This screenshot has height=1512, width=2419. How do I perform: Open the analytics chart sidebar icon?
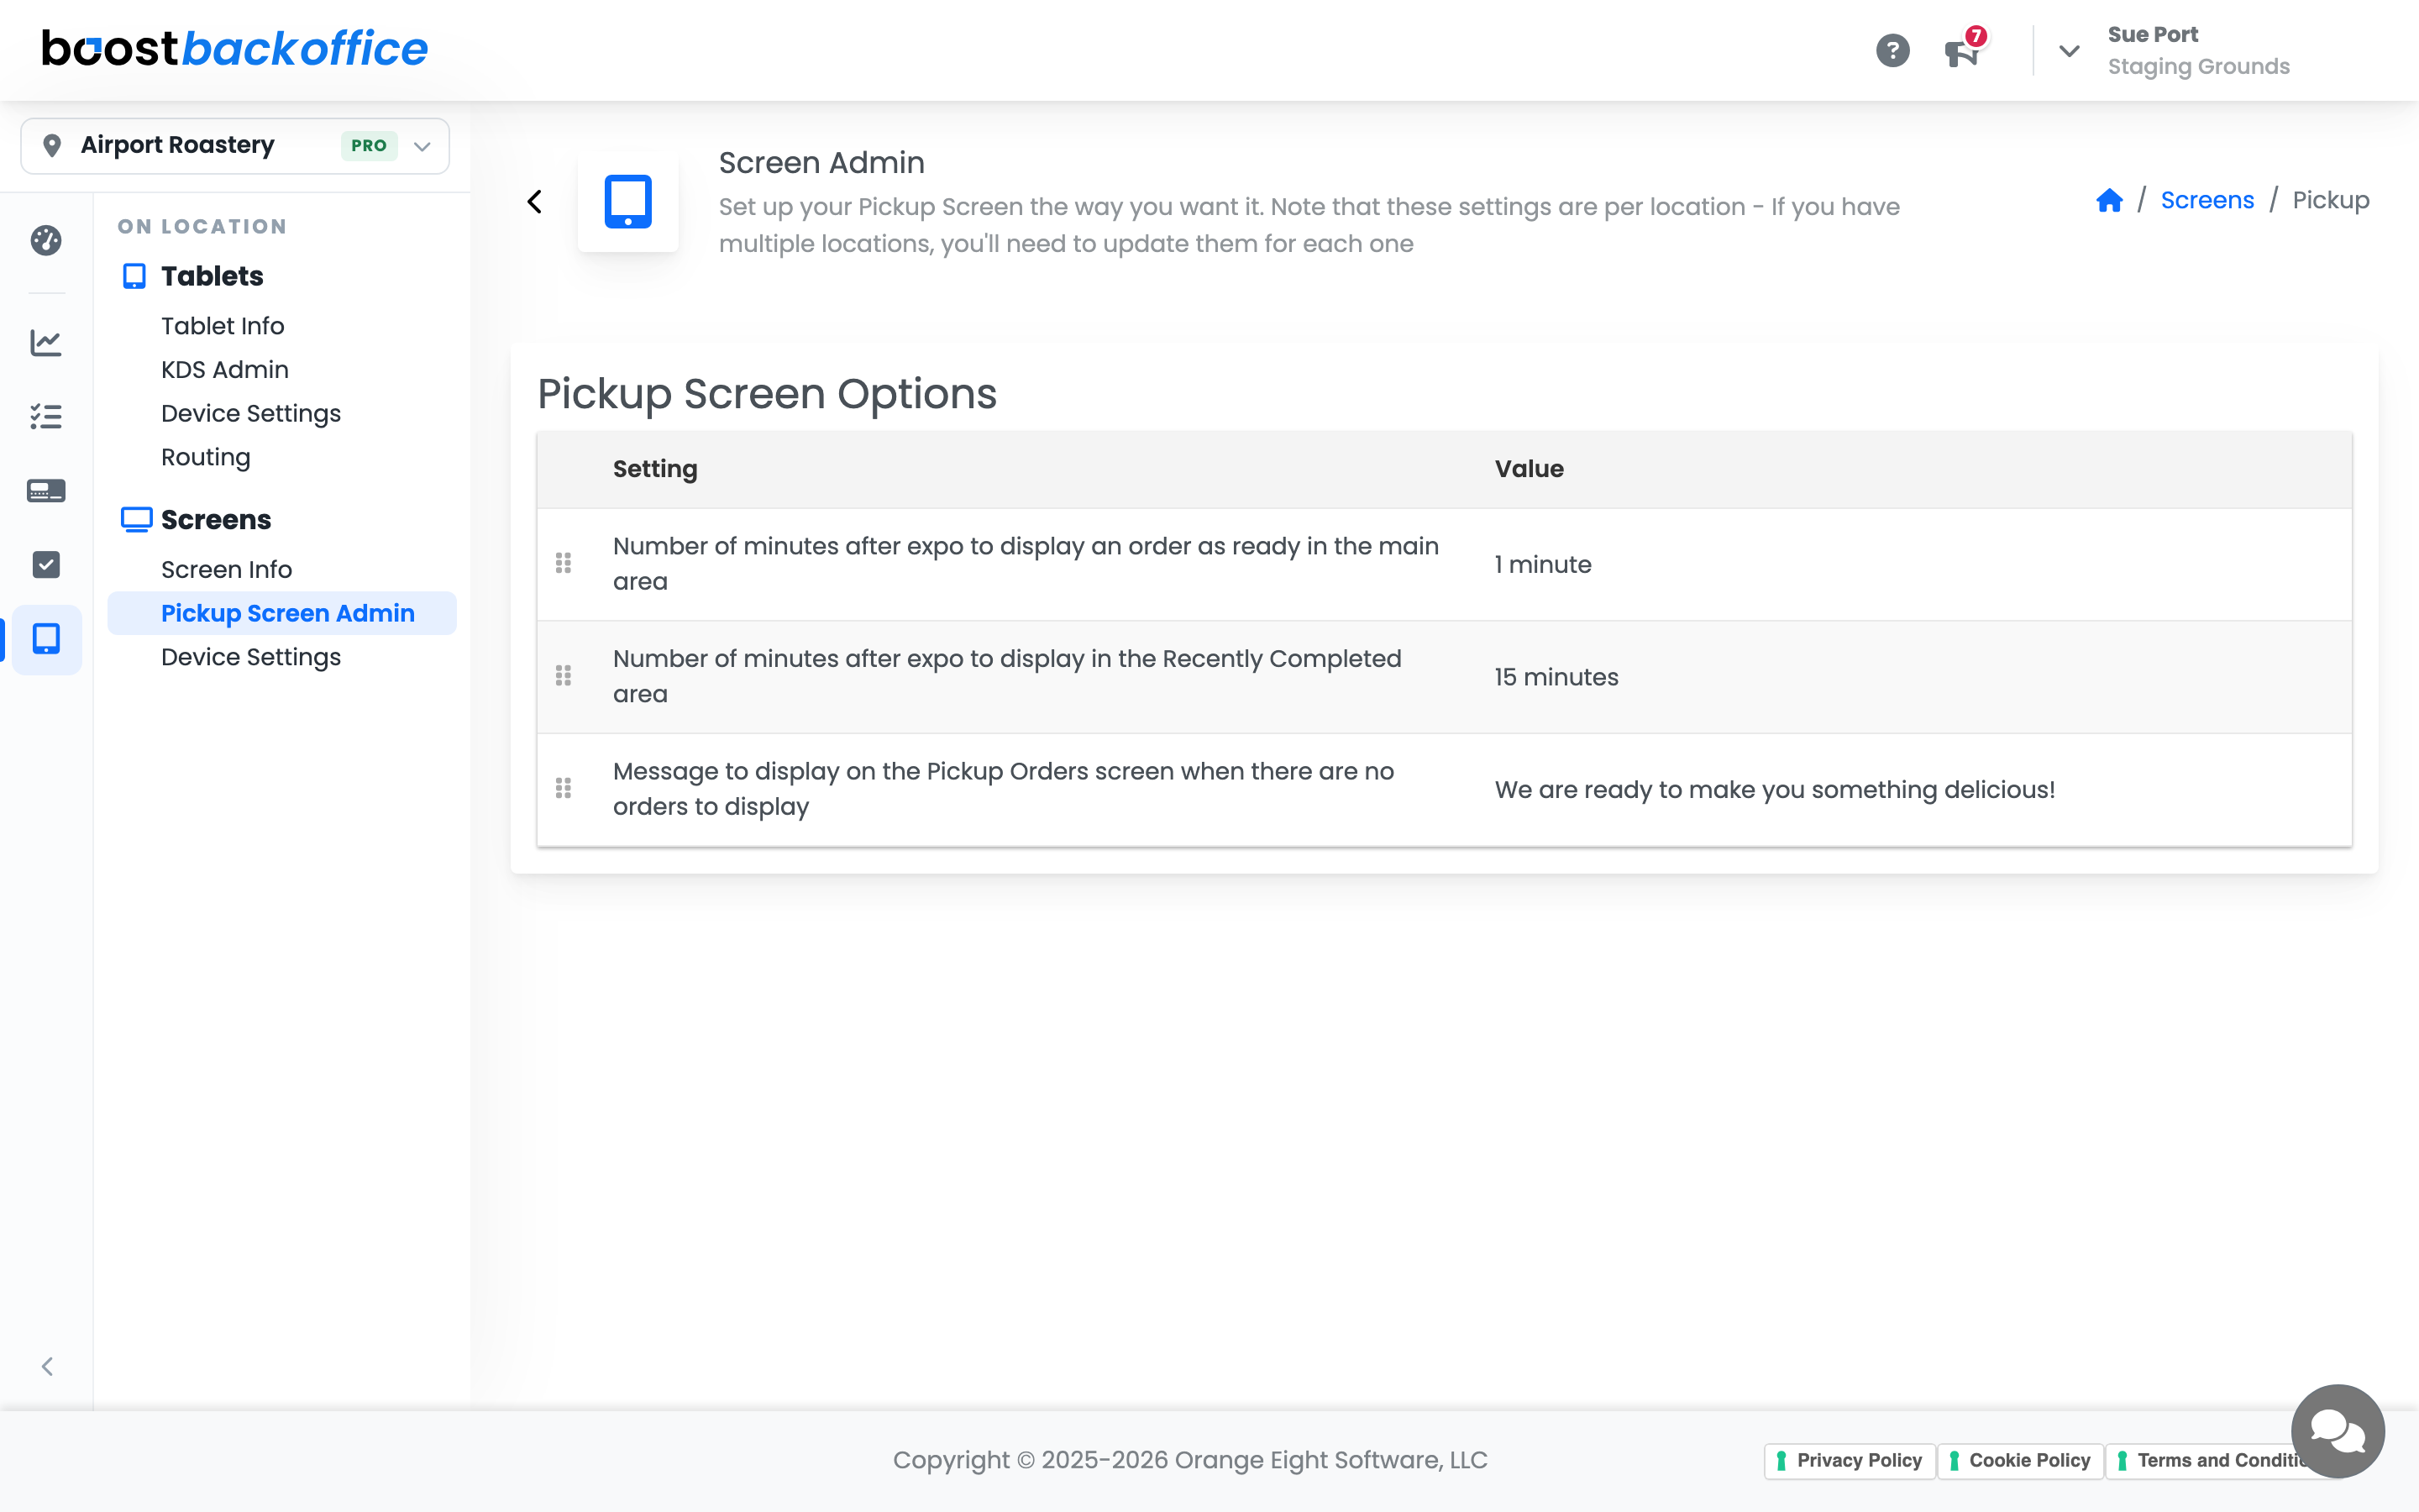(x=46, y=343)
